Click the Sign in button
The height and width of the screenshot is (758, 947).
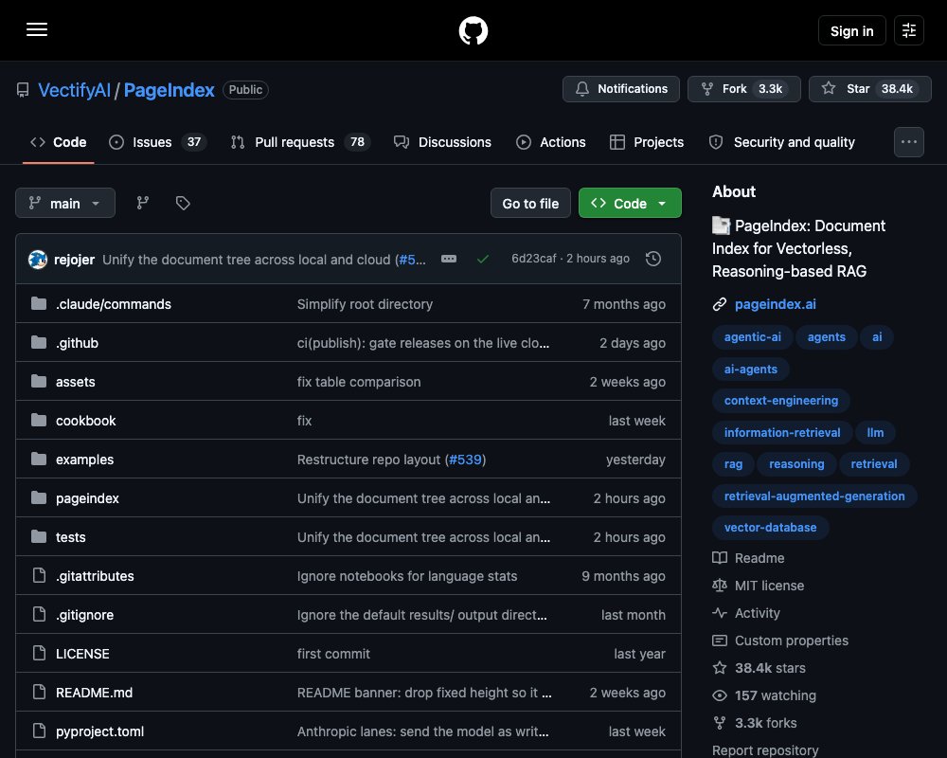click(x=851, y=31)
